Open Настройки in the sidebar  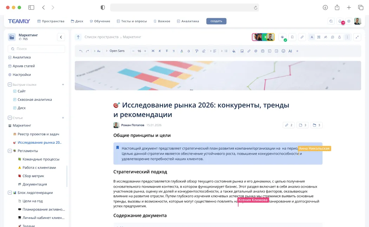[19, 75]
